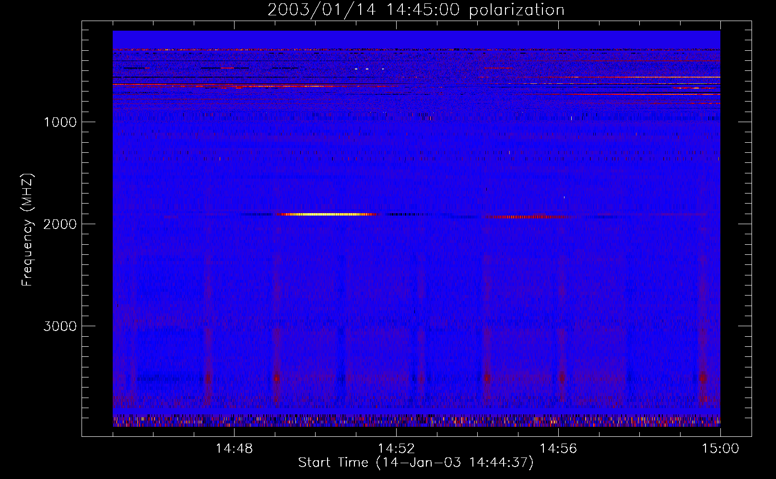
Task: Click the 14:48 time tick label
Action: tap(234, 449)
